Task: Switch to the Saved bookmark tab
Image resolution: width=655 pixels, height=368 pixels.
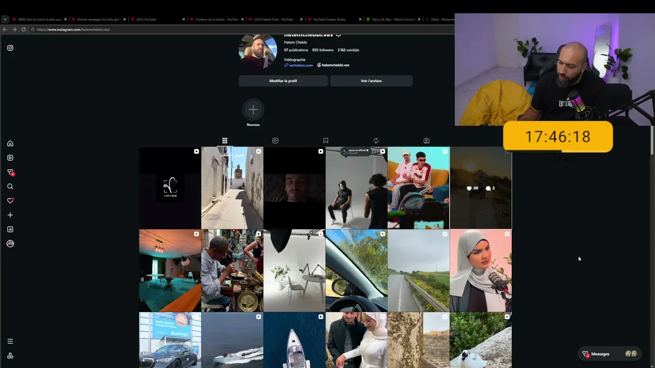Action: coord(325,141)
